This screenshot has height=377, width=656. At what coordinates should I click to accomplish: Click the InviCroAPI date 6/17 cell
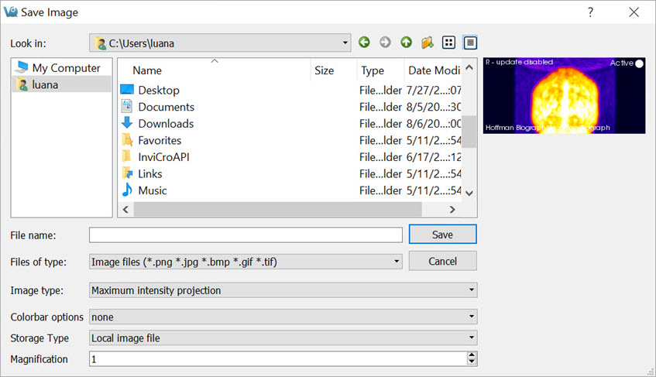click(x=434, y=156)
